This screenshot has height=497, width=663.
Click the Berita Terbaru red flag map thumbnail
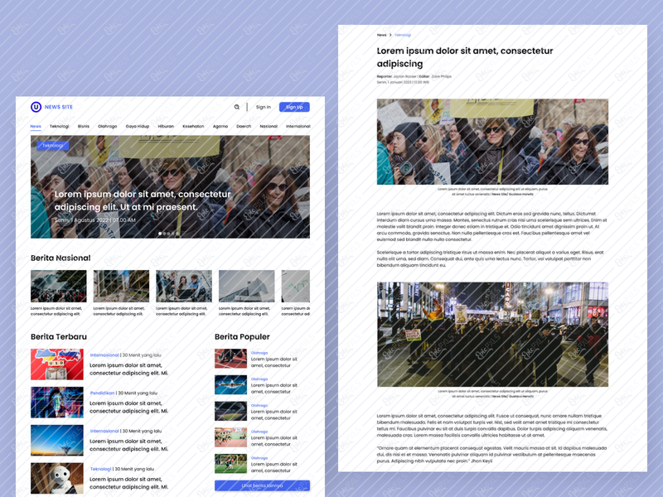coord(57,364)
